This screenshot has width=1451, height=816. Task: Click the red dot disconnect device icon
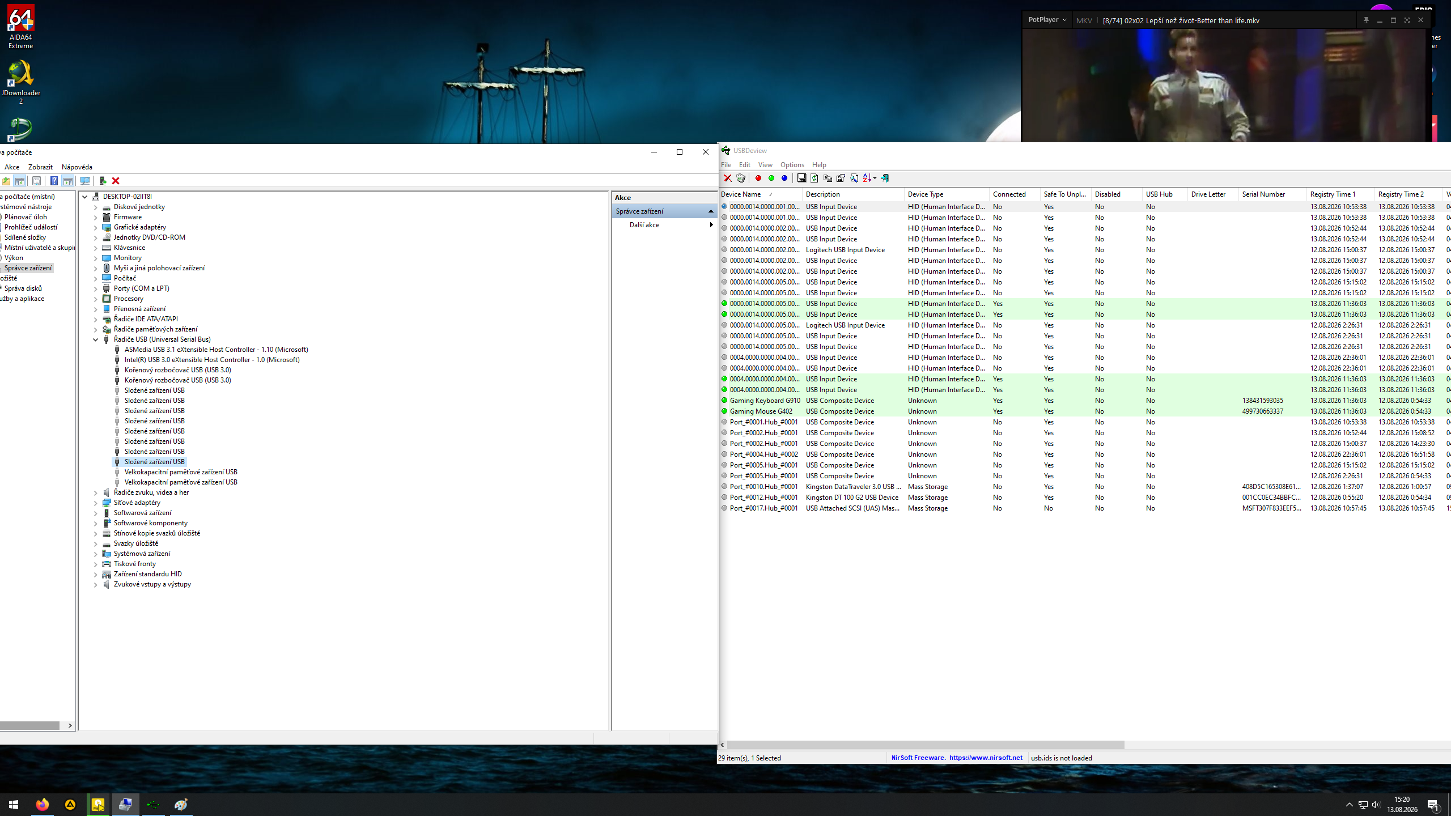point(758,178)
